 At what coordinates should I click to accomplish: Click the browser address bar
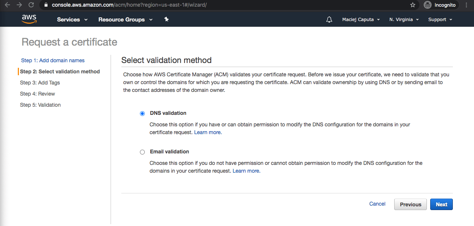point(223,5)
